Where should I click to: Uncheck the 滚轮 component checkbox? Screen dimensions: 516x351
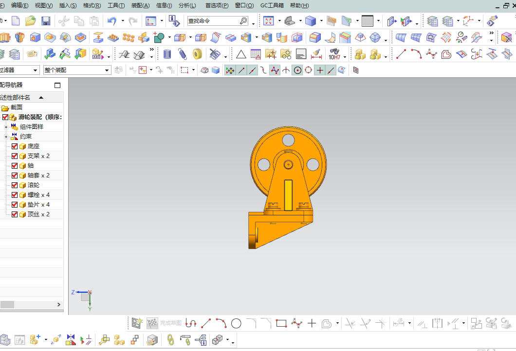[15, 185]
